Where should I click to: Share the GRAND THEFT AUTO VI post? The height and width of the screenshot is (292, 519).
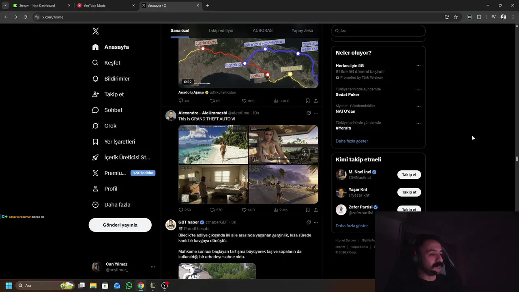point(316,210)
